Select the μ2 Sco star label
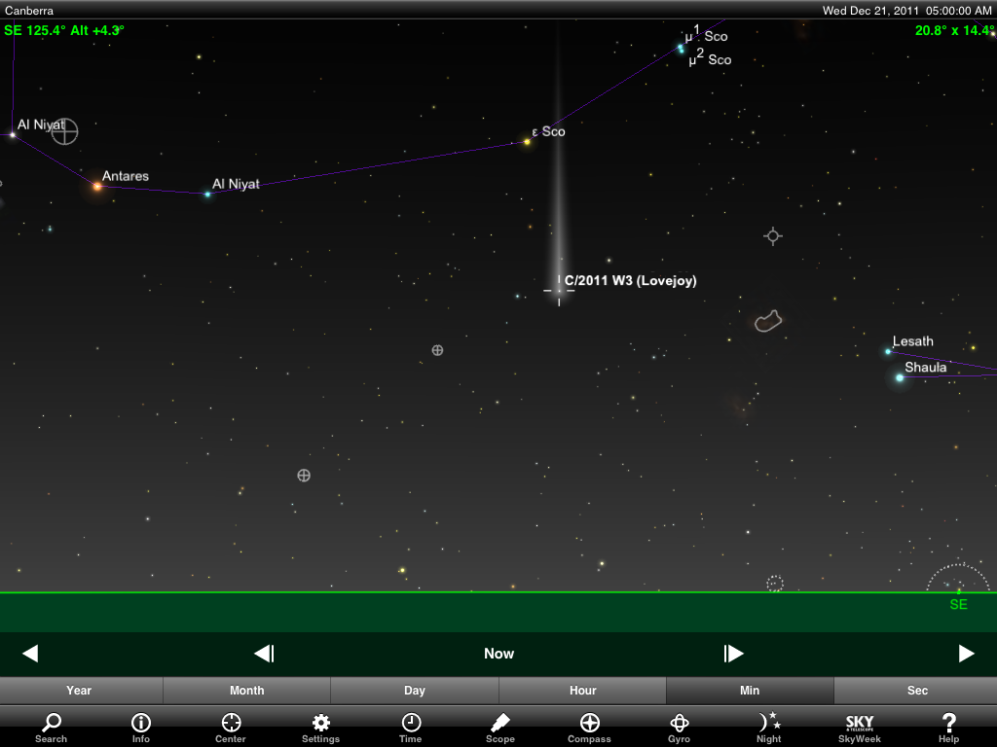Screen dimensions: 997x747 710,57
